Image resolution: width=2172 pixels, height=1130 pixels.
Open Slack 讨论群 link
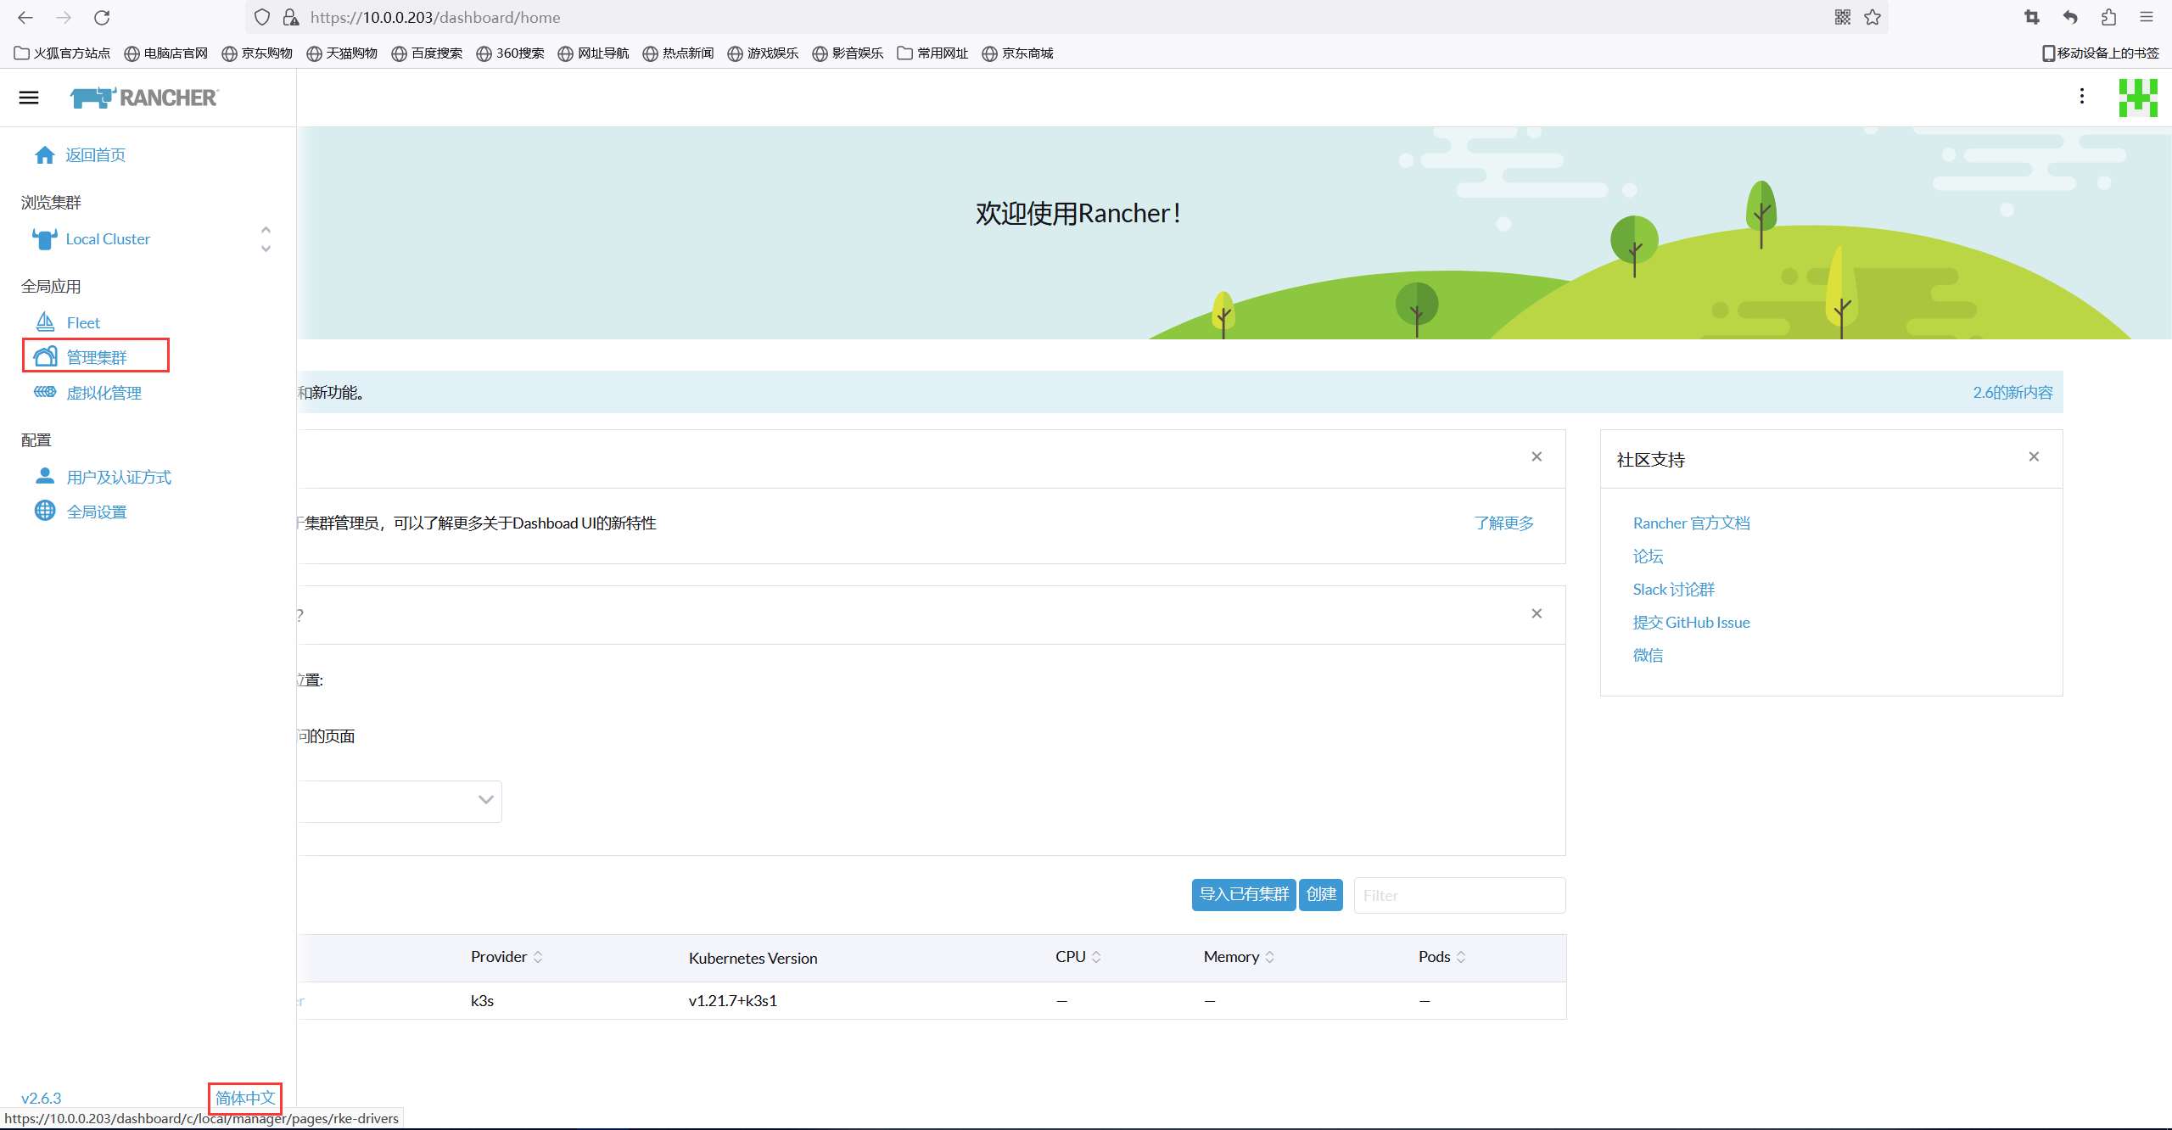point(1673,589)
